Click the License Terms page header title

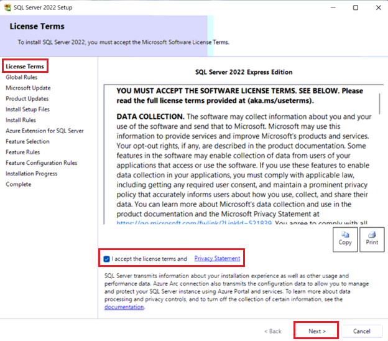click(x=37, y=26)
